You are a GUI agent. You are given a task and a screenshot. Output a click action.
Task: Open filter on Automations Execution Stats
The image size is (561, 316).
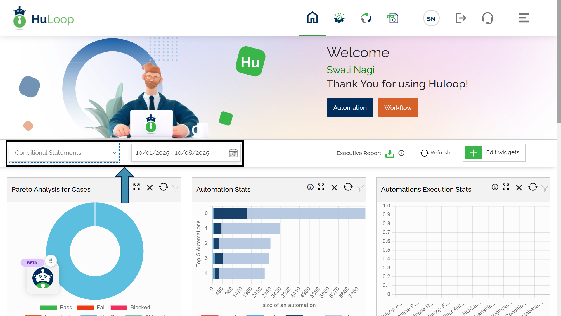(x=545, y=188)
